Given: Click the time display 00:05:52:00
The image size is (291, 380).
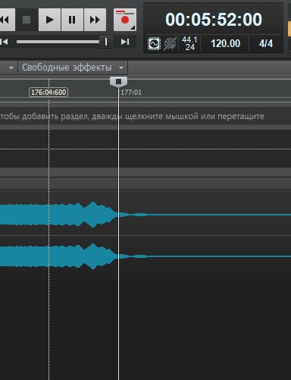Looking at the screenshot, I should point(214,20).
